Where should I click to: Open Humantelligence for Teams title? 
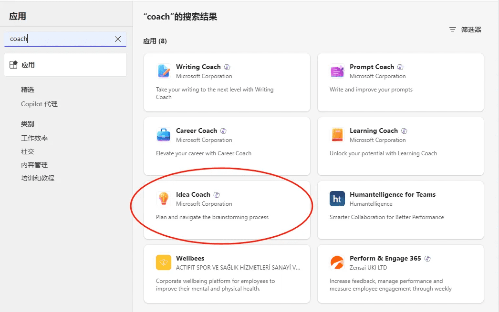pos(393,194)
